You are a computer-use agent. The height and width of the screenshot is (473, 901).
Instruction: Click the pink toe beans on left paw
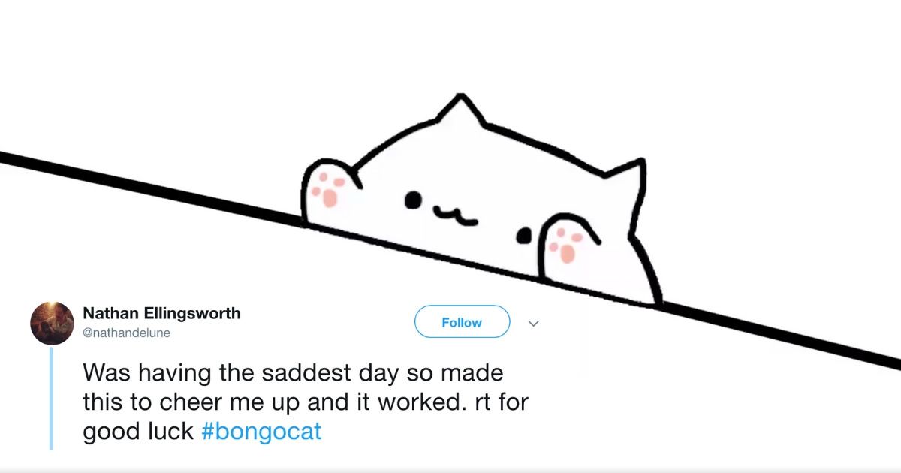coord(330,189)
